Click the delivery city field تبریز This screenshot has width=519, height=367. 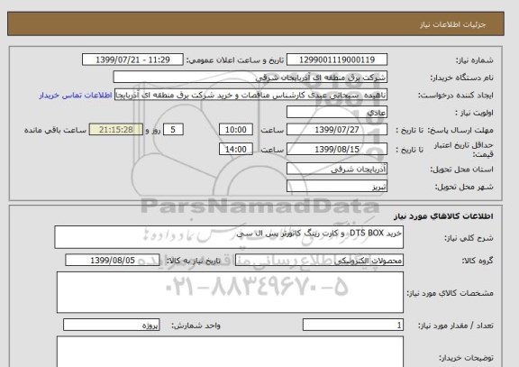click(337, 186)
